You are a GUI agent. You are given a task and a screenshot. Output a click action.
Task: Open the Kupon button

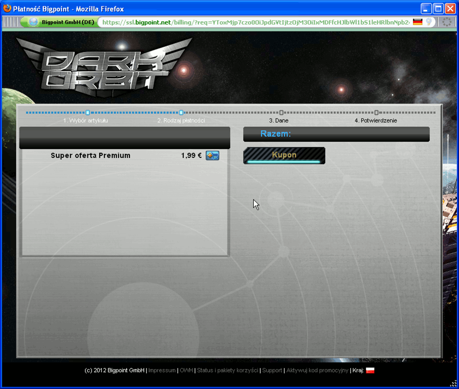[x=284, y=156]
